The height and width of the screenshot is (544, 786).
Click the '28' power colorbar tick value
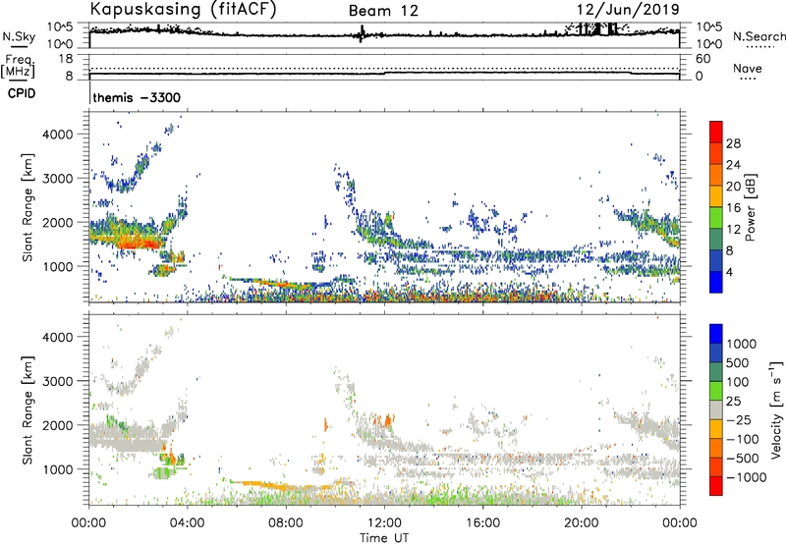(733, 143)
